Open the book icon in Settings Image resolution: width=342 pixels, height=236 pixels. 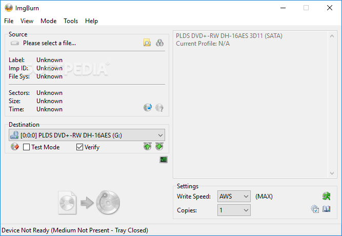click(x=326, y=209)
